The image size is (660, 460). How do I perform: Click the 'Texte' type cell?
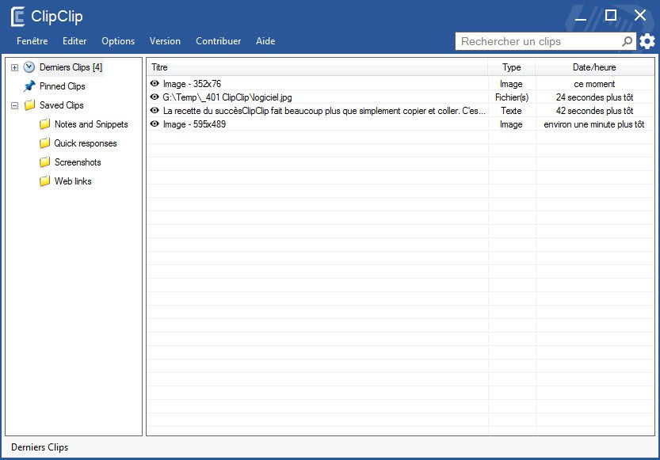[511, 111]
